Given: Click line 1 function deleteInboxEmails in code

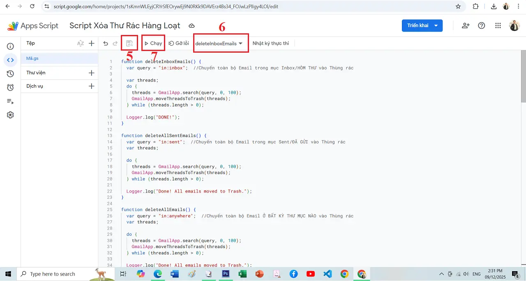Looking at the screenshot, I should coord(161,62).
